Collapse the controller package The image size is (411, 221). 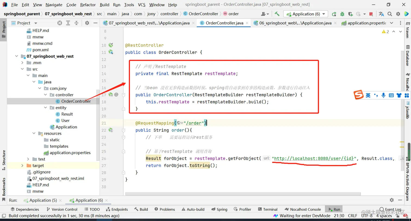pyautogui.click(x=45, y=95)
